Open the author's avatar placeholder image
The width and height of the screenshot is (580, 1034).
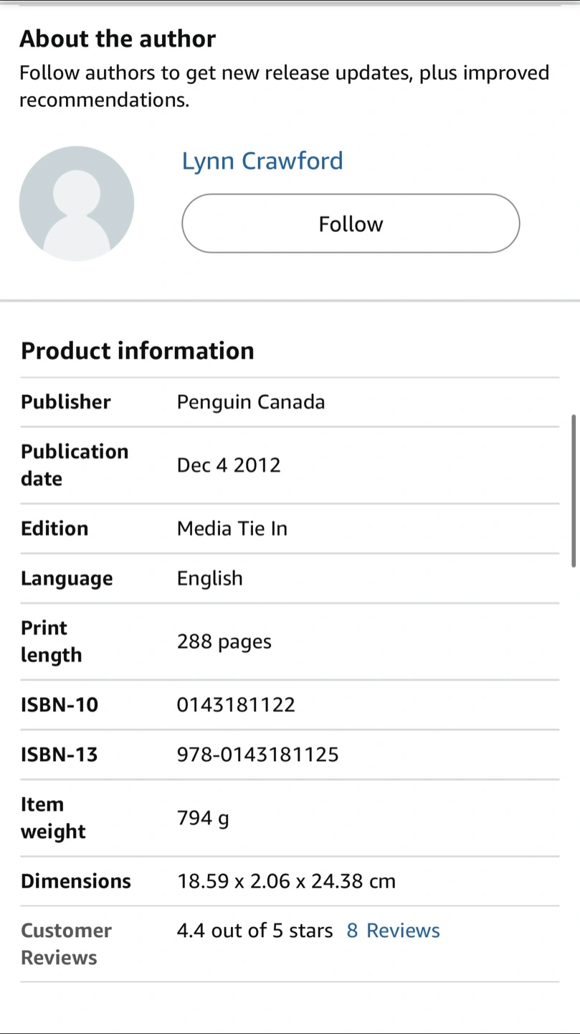(x=77, y=203)
